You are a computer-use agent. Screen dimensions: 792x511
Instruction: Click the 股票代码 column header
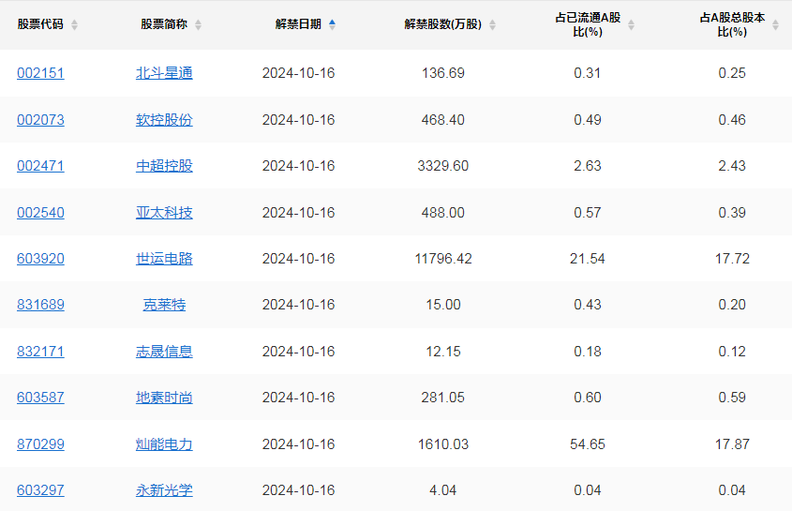[40, 24]
